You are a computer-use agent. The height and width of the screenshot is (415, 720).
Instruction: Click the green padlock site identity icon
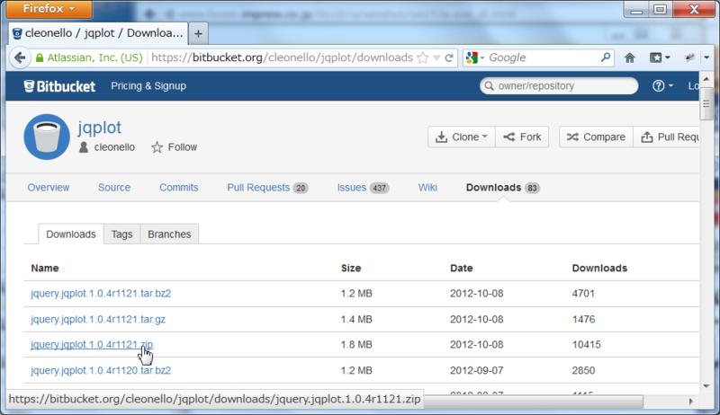40,57
